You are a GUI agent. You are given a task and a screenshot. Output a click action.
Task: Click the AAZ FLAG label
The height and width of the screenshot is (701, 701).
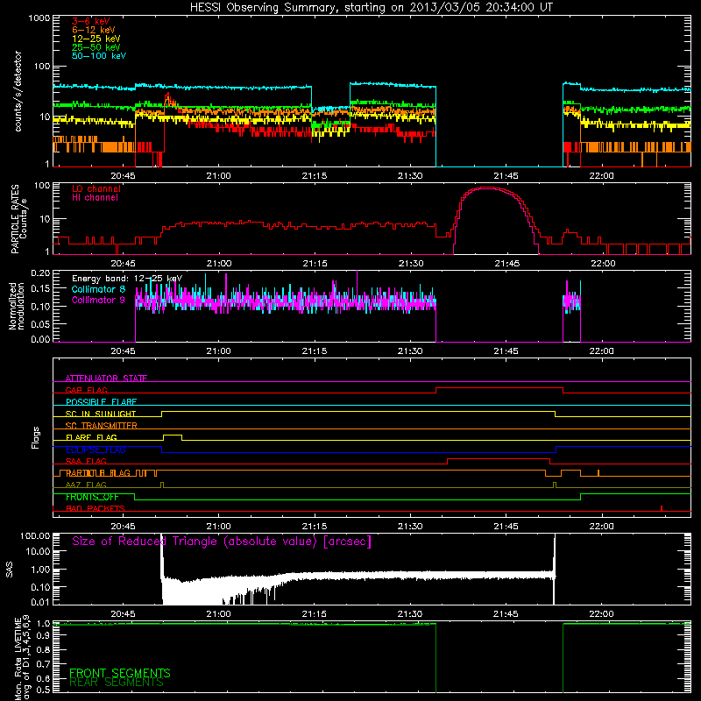coord(86,485)
